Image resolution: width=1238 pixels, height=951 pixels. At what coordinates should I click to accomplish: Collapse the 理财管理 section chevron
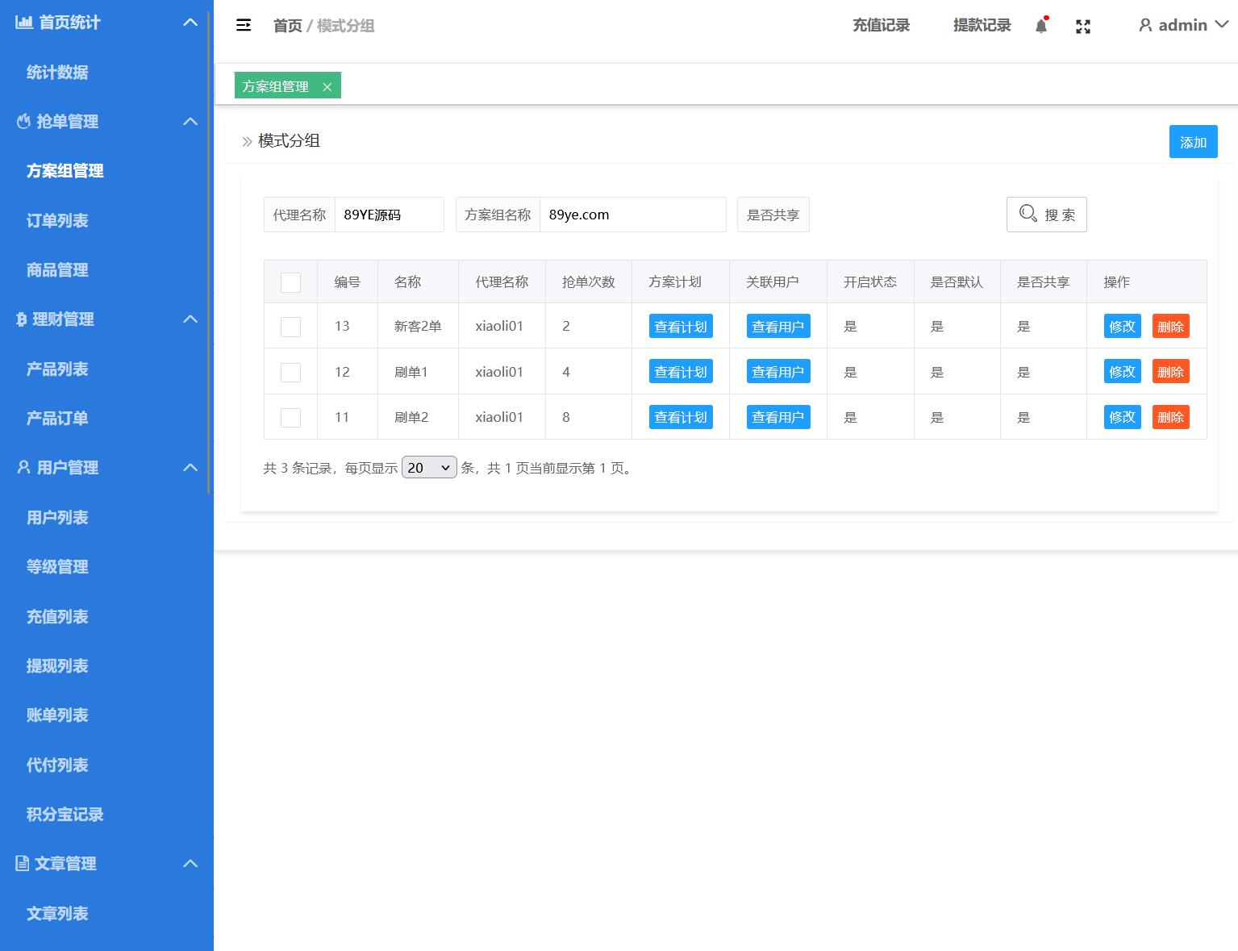click(x=190, y=319)
